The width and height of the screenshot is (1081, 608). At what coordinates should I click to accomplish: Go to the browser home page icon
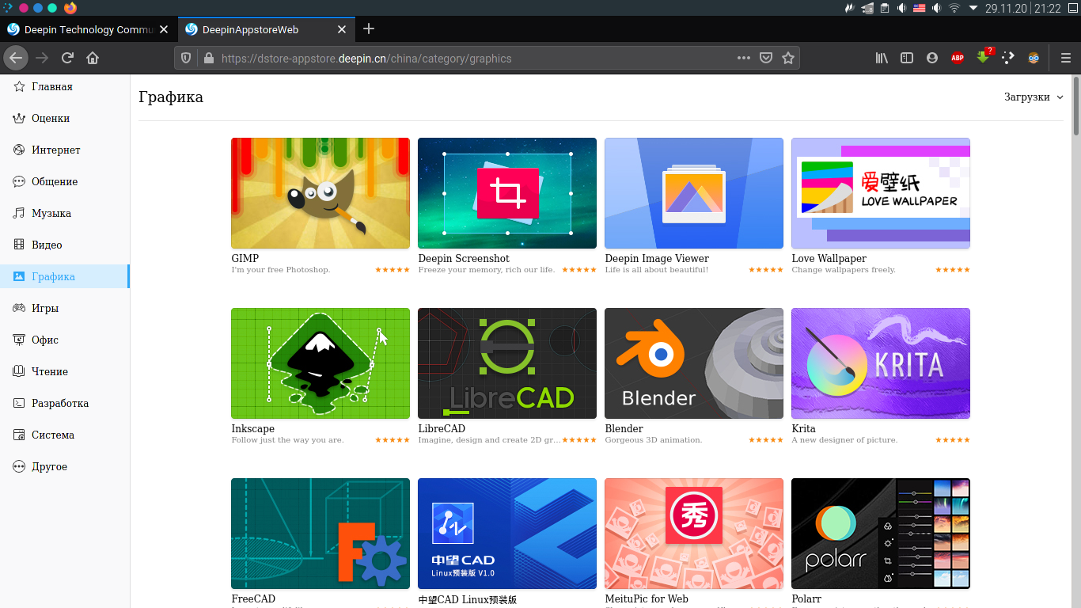click(93, 58)
